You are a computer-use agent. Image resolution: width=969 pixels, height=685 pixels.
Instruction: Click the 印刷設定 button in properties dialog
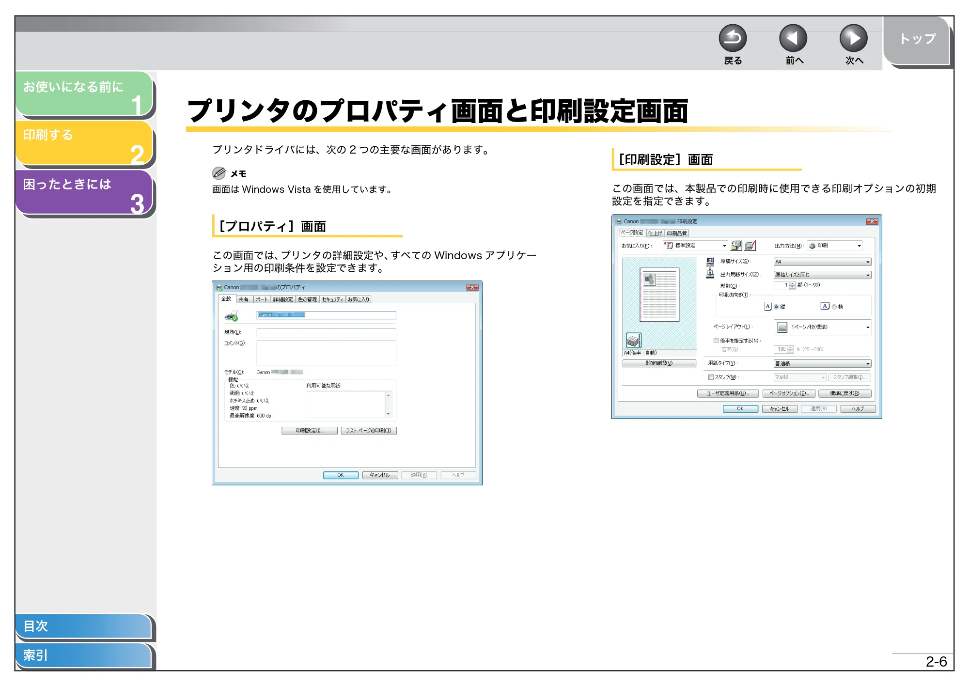(310, 431)
